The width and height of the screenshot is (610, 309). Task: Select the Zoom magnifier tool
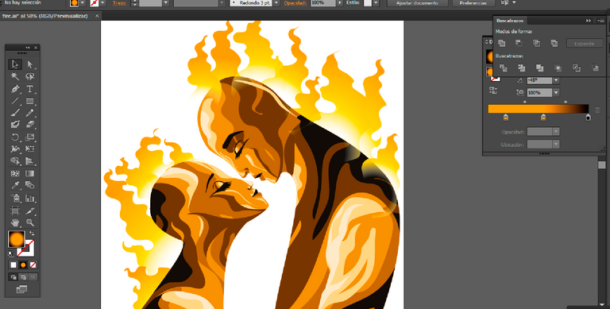[x=29, y=222]
